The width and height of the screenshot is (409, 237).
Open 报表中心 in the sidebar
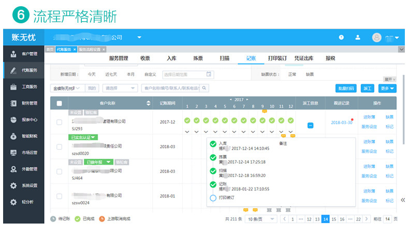pyautogui.click(x=24, y=120)
